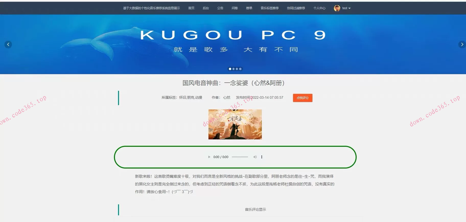This screenshot has width=466, height=222.
Task: Select the second carousel indicator dot
Action: point(234,69)
